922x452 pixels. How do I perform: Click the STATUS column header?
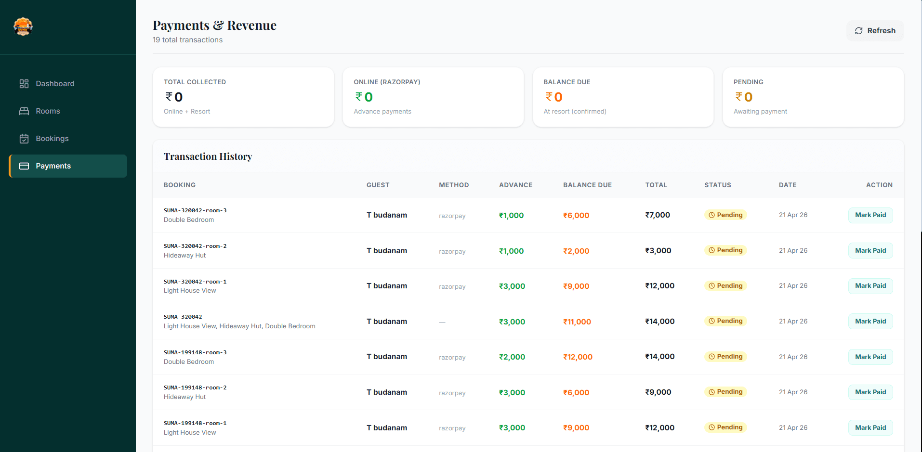[718, 185]
